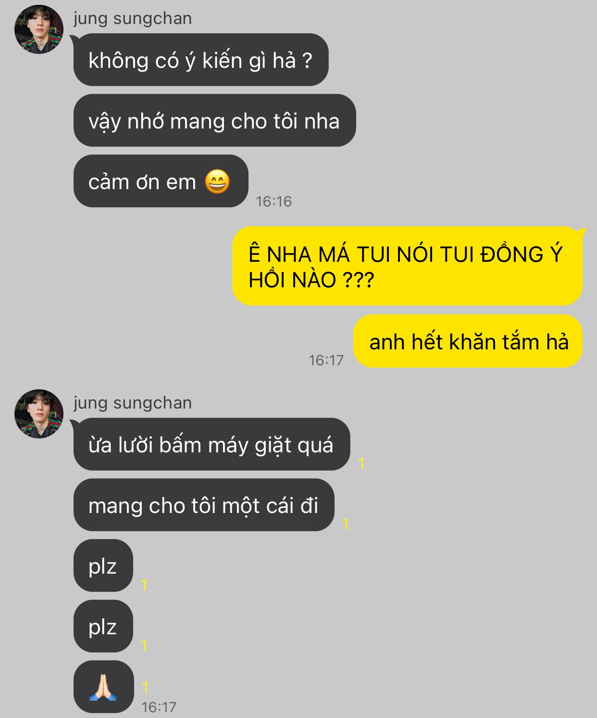
Task: Select the first 'plz' message
Action: [103, 565]
